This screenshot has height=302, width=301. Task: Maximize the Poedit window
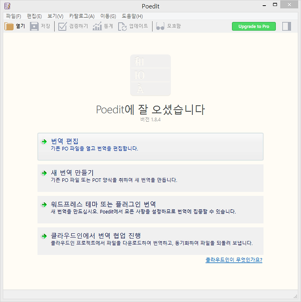[x=275, y=5]
